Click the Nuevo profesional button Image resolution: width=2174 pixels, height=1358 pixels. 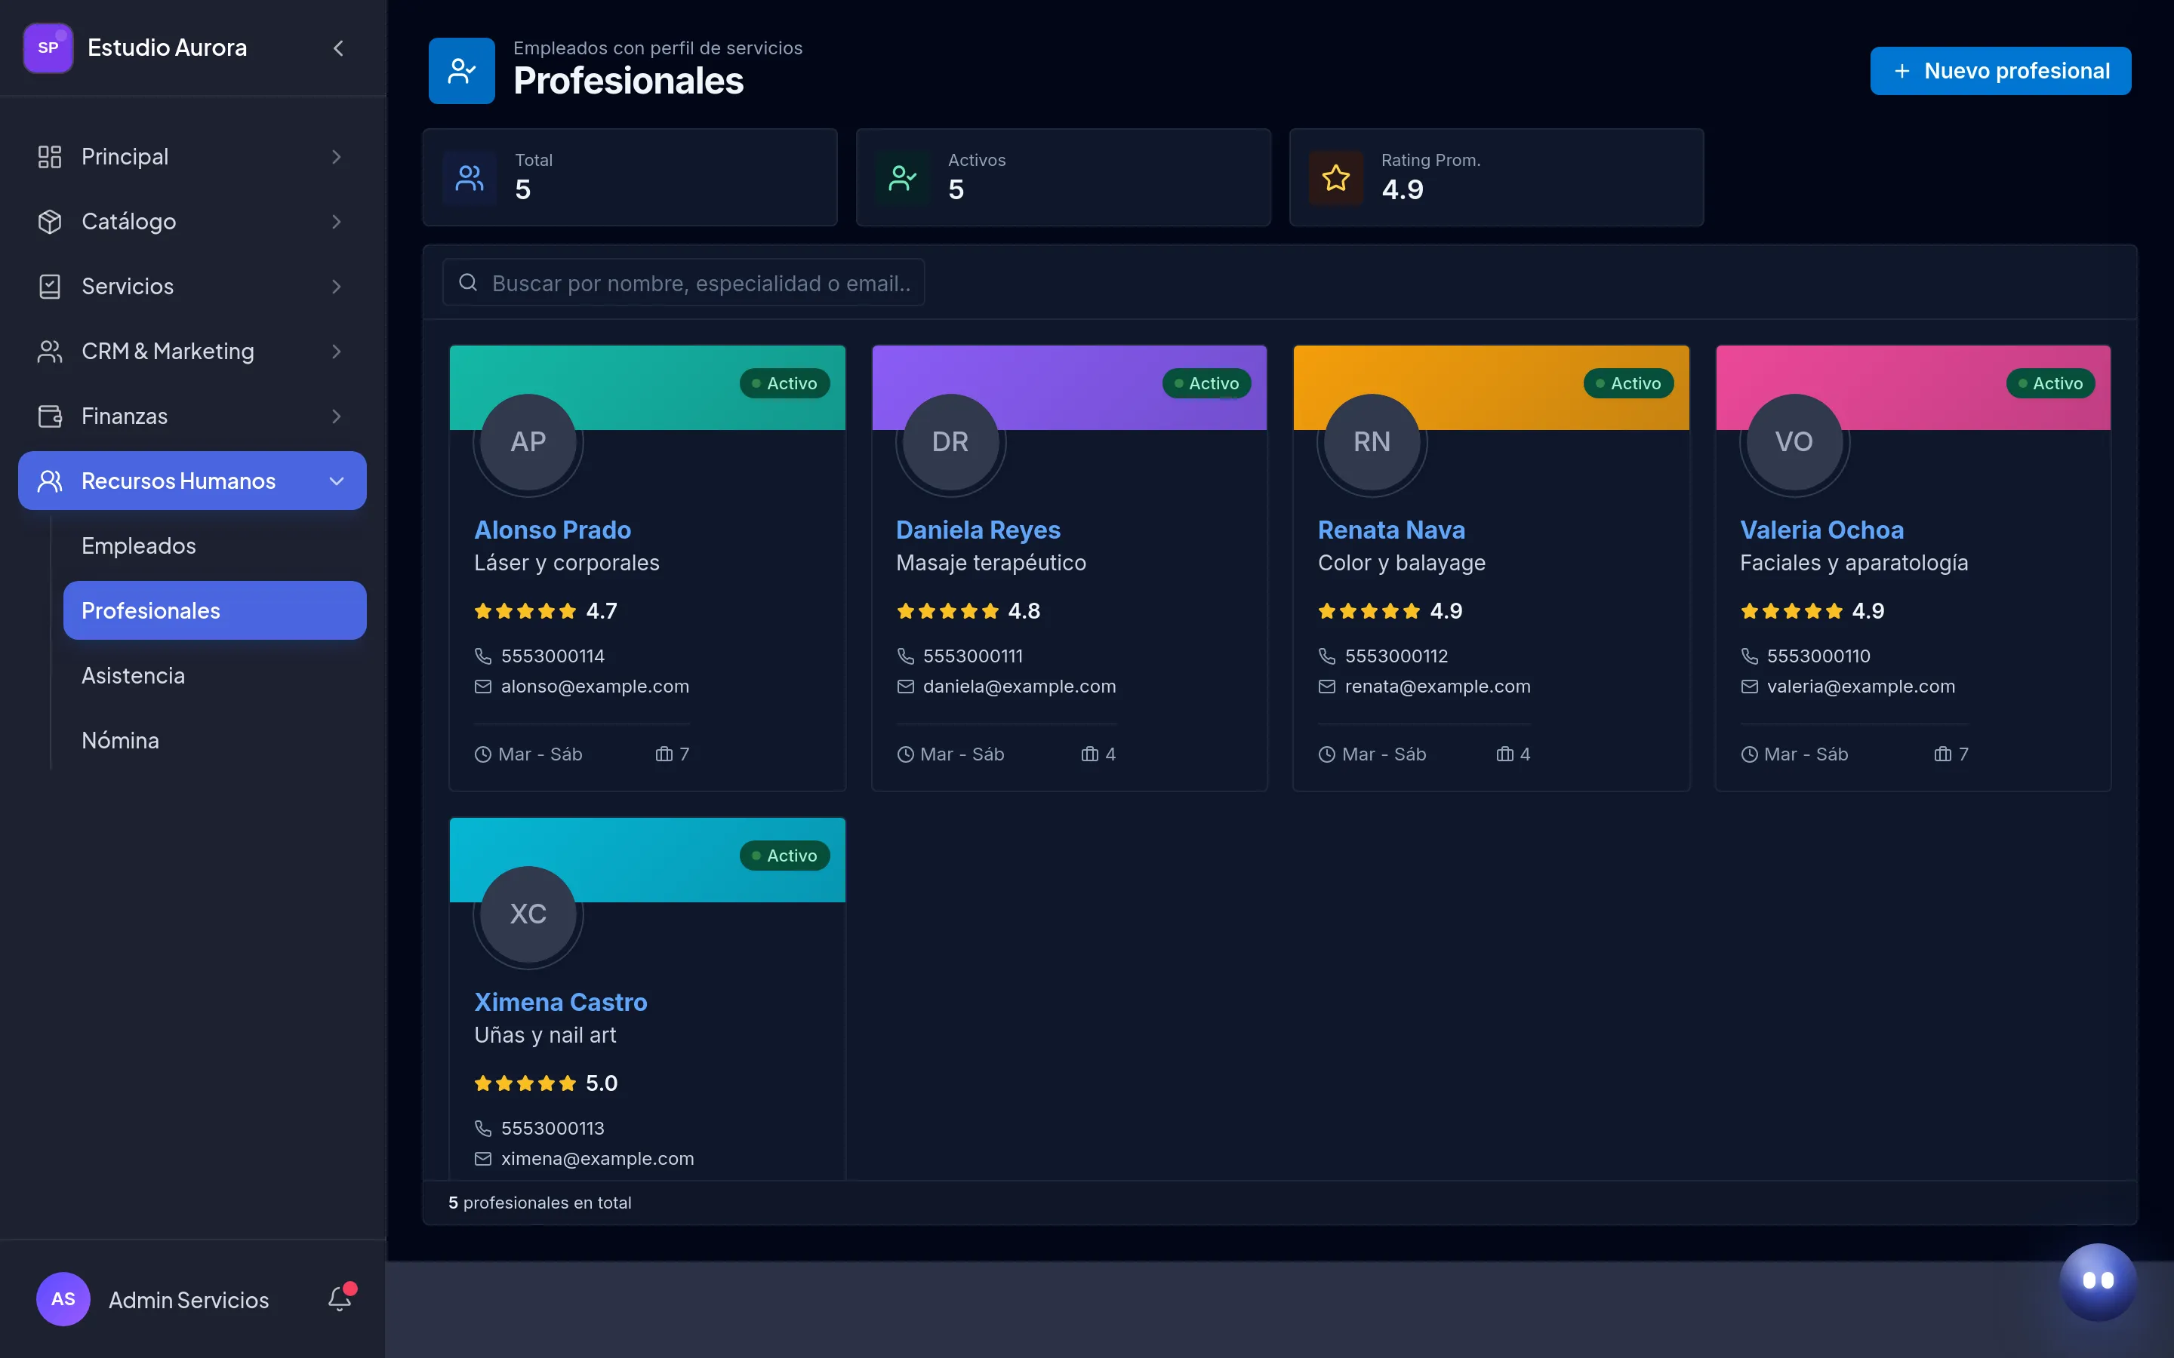(2000, 71)
